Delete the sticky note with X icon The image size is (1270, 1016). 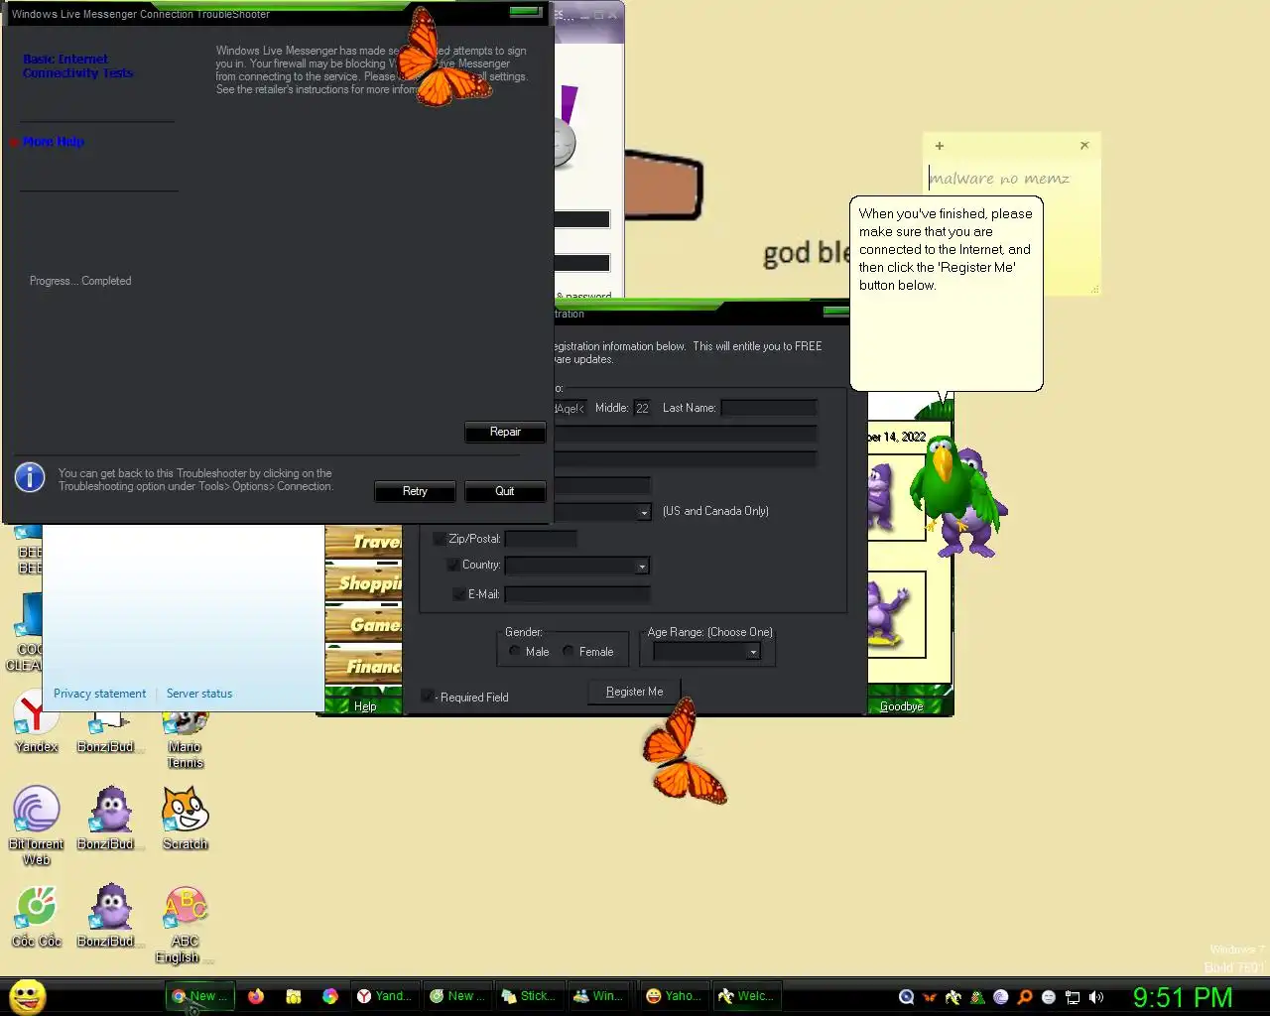tap(1084, 146)
